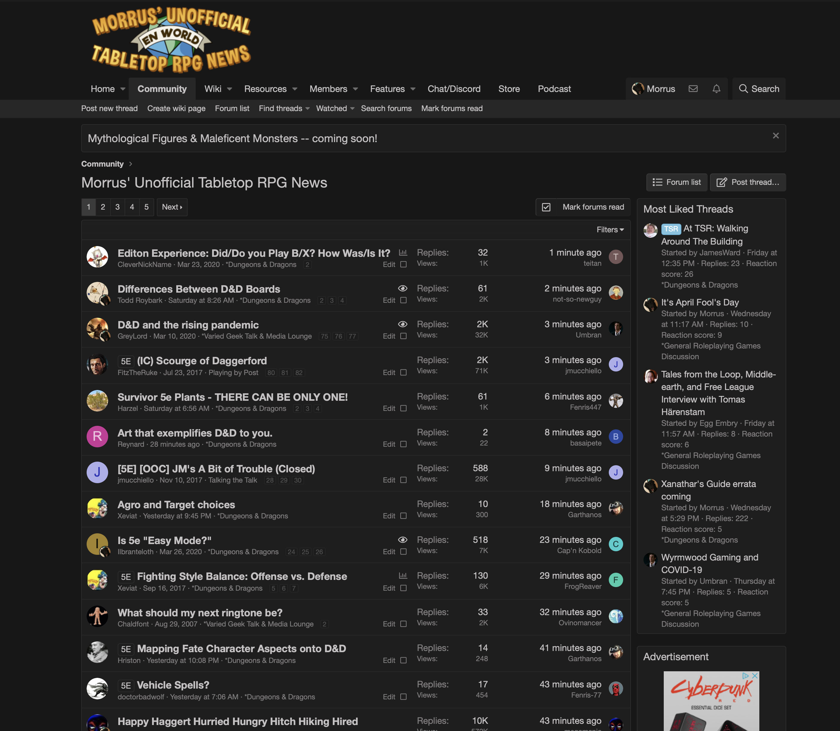The image size is (840, 731).
Task: Click the Next page button
Action: point(172,207)
